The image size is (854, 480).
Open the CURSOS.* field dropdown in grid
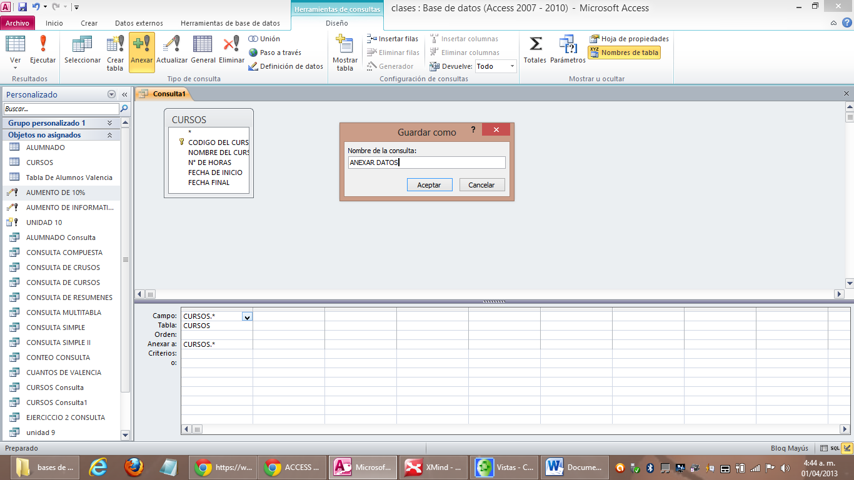click(247, 316)
